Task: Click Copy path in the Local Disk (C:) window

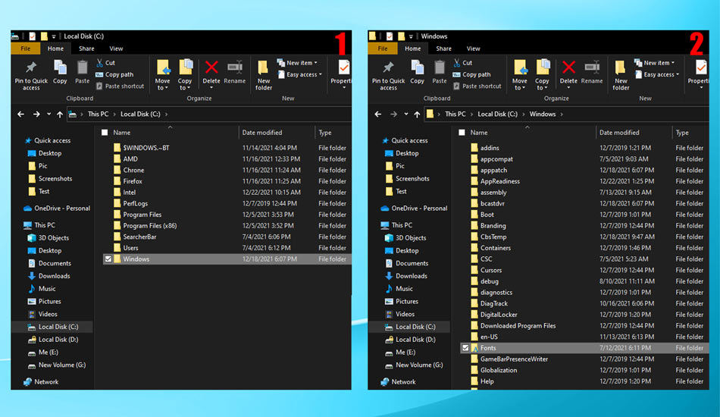Action: click(x=119, y=74)
